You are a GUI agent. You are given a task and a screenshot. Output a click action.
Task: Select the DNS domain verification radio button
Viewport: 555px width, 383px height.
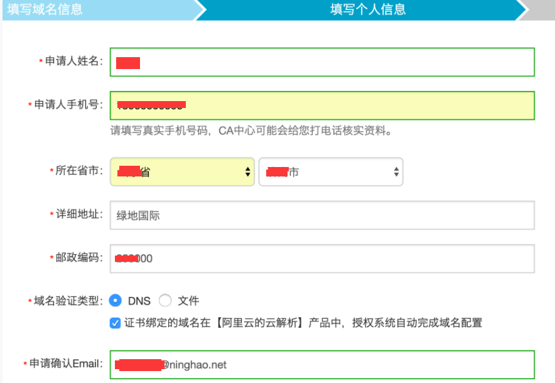pyautogui.click(x=116, y=301)
